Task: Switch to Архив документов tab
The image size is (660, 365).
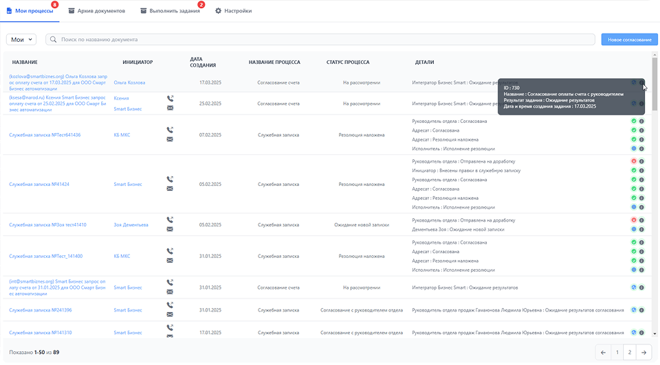Action: 96,11
